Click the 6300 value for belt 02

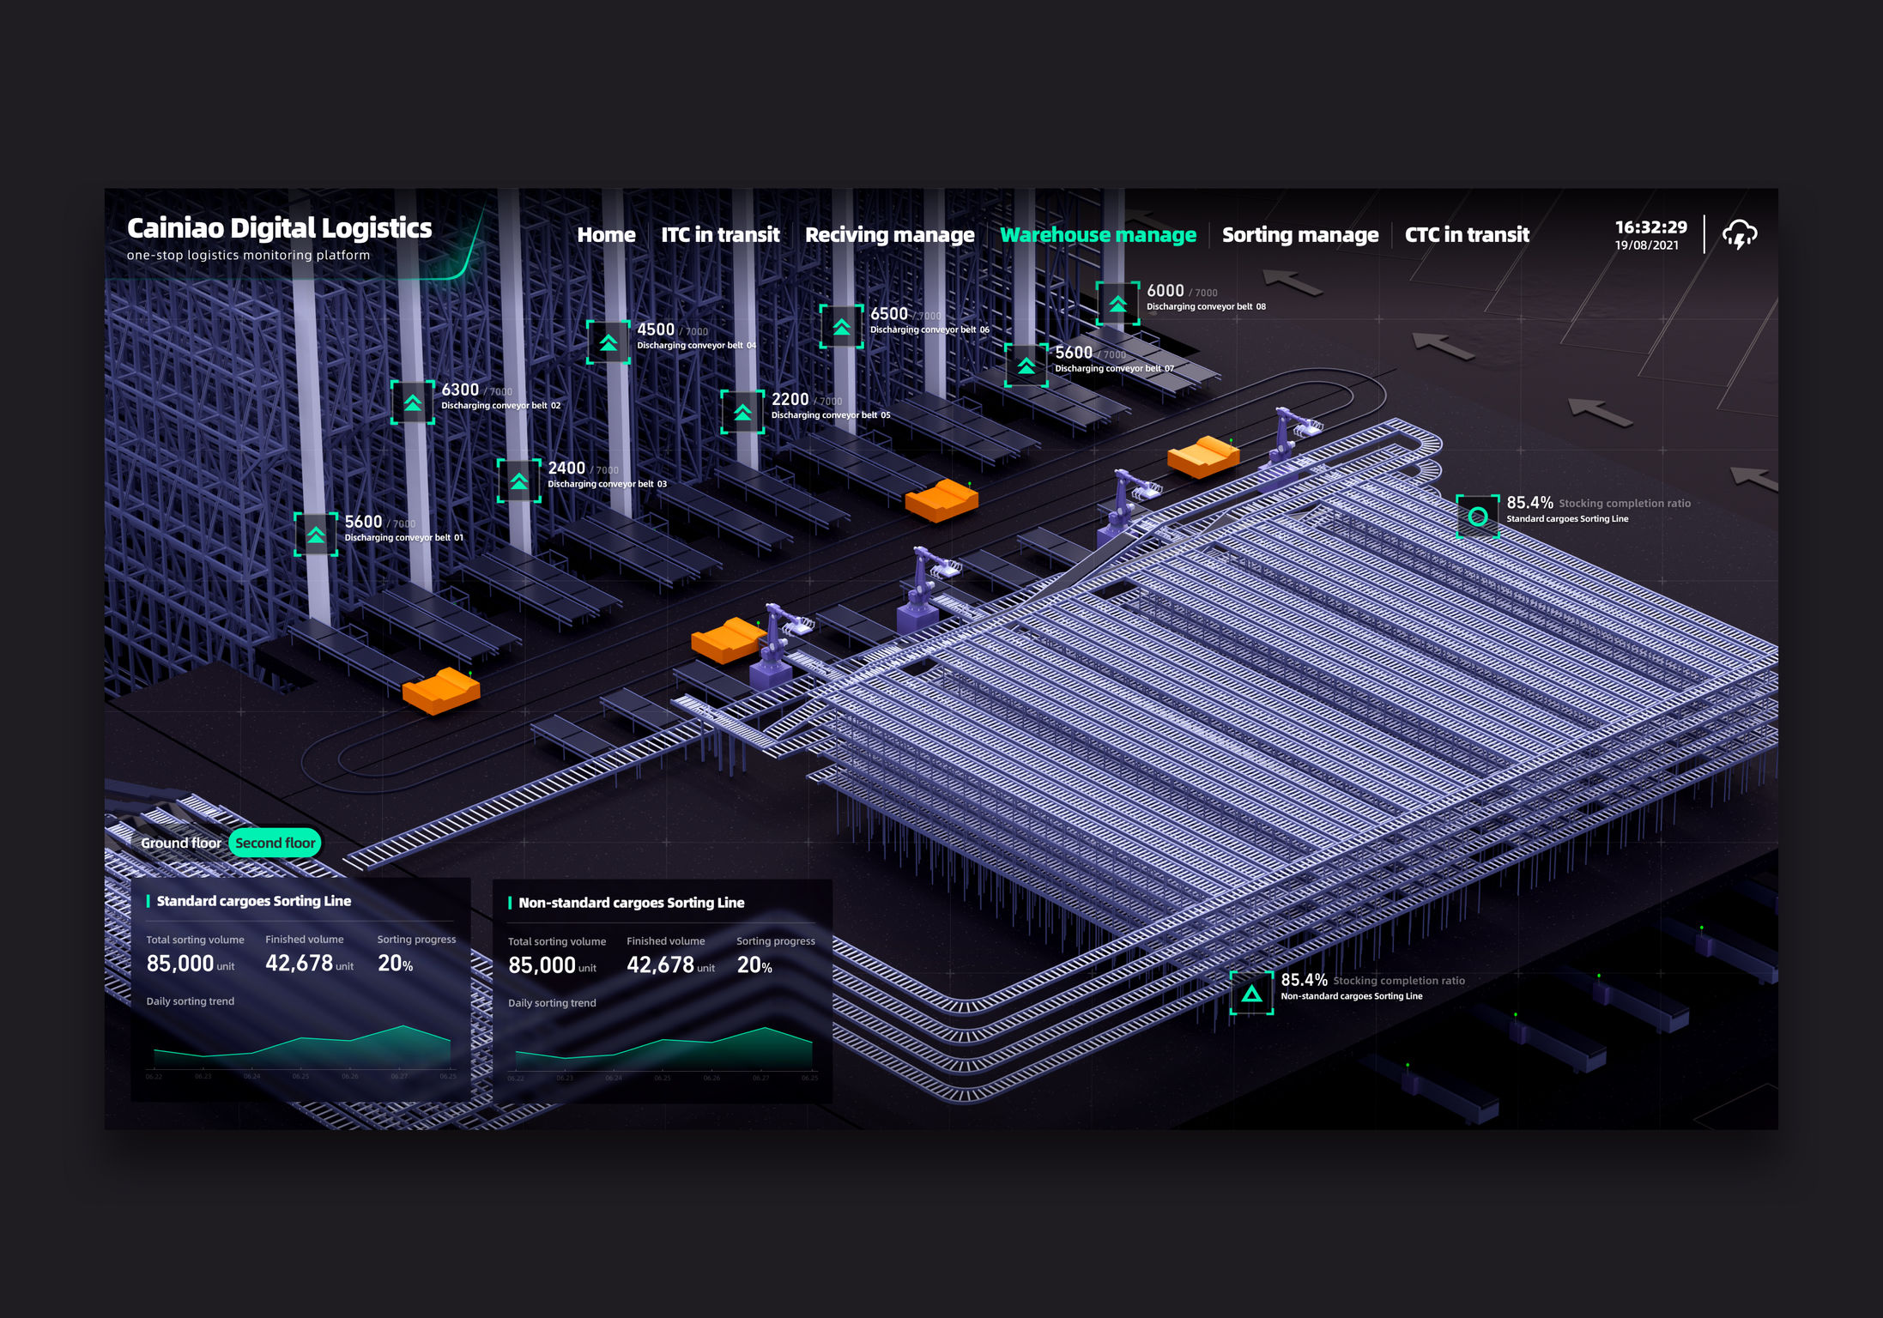tap(460, 389)
